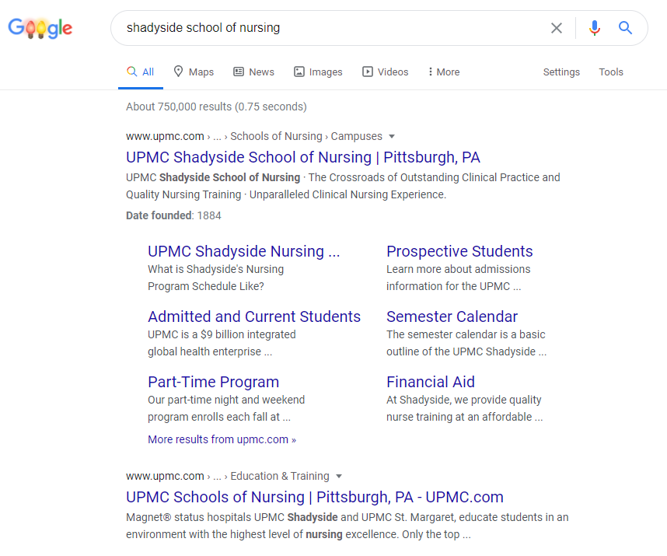Open the Videos results tab
This screenshot has width=667, height=556.
[385, 72]
